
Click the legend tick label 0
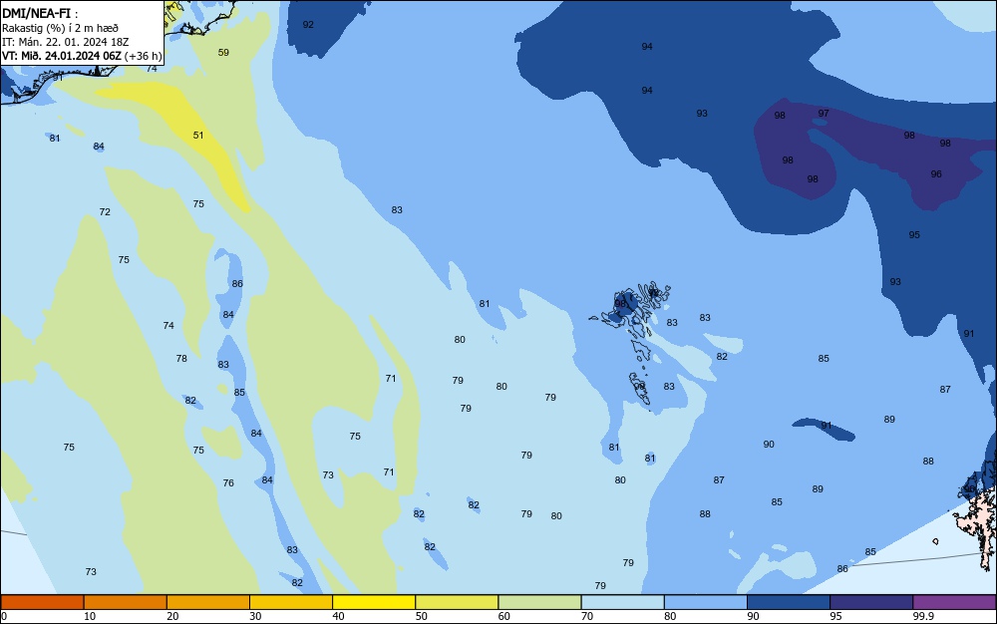tap(4, 616)
